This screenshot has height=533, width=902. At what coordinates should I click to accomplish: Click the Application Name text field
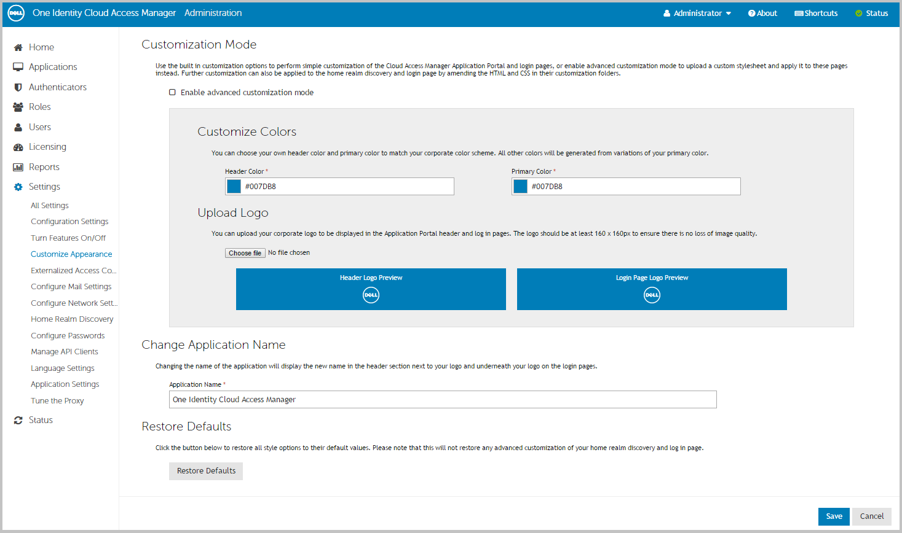(443, 400)
